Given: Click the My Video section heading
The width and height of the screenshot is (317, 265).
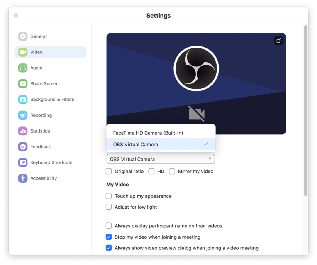Looking at the screenshot, I should coord(118,185).
